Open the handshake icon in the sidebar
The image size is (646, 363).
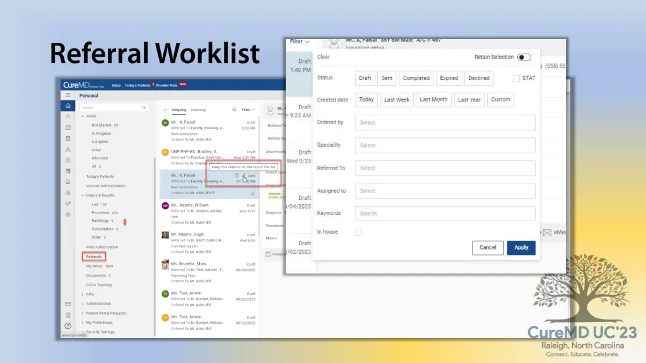(x=68, y=204)
